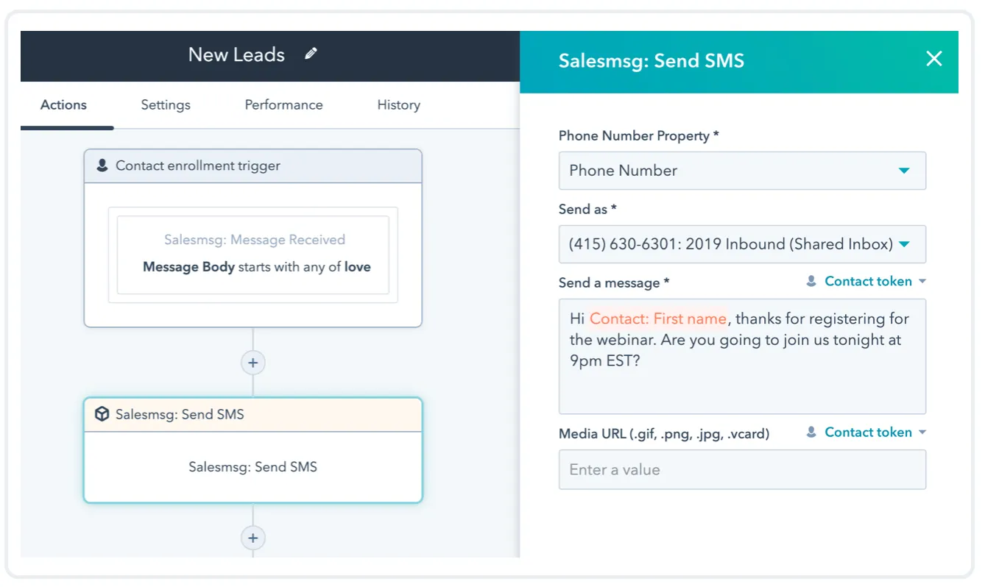This screenshot has width=985, height=587.
Task: Click the contact icon on the enrollment trigger
Action: [x=102, y=166]
